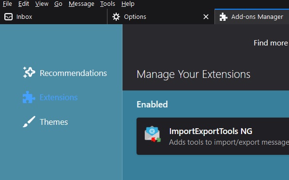
Task: Close the Options tab
Action: click(206, 17)
